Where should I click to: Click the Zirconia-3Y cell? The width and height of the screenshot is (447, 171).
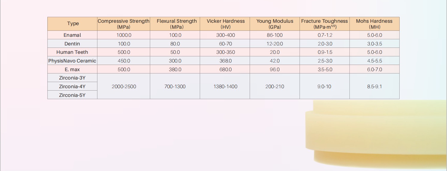[73, 78]
